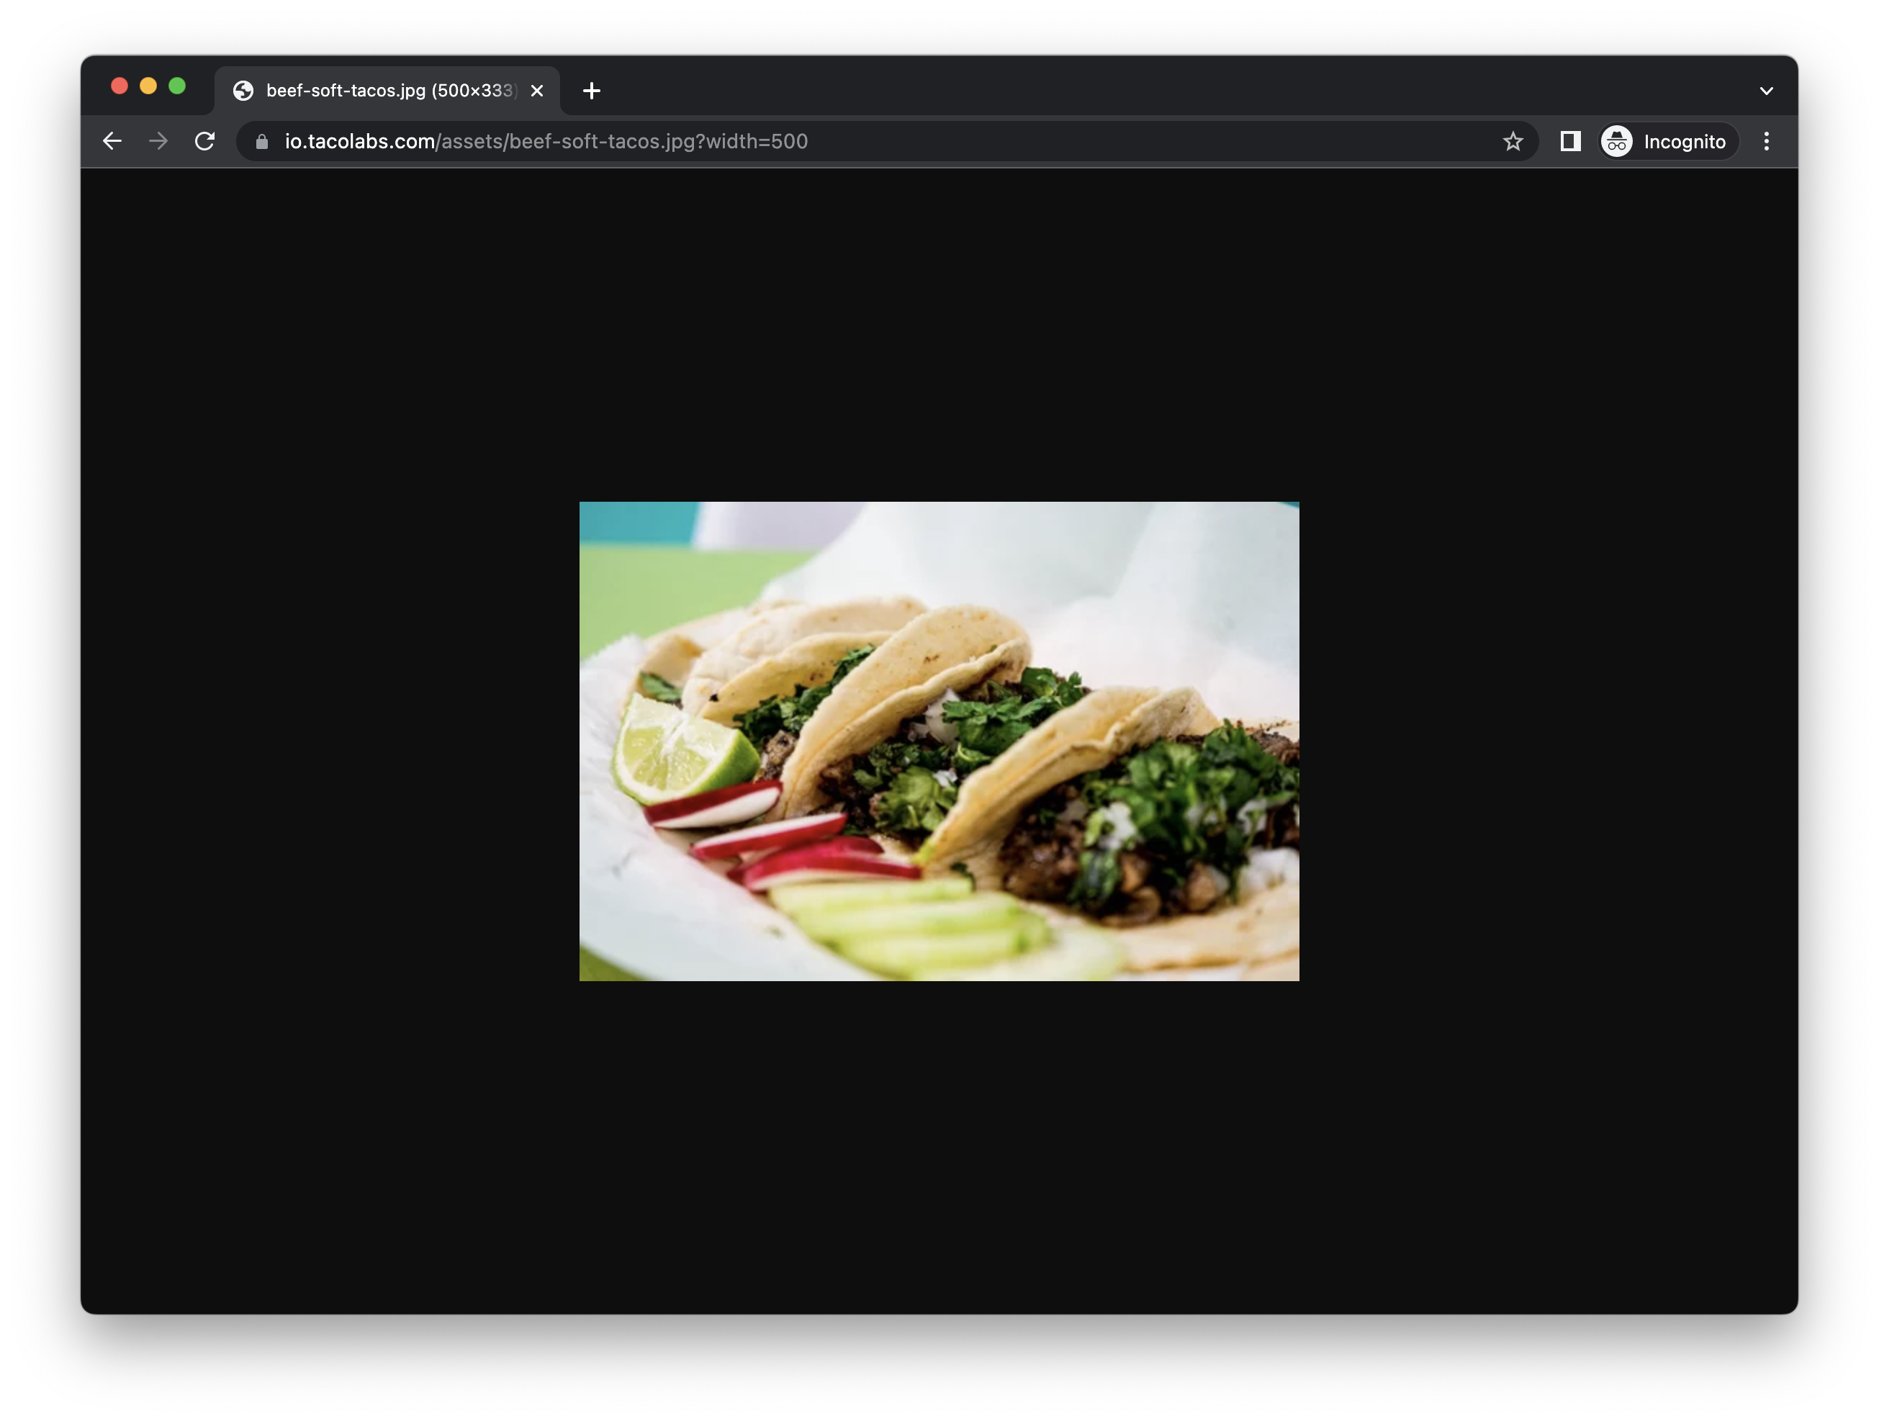Open the side panel icon

coord(1570,141)
